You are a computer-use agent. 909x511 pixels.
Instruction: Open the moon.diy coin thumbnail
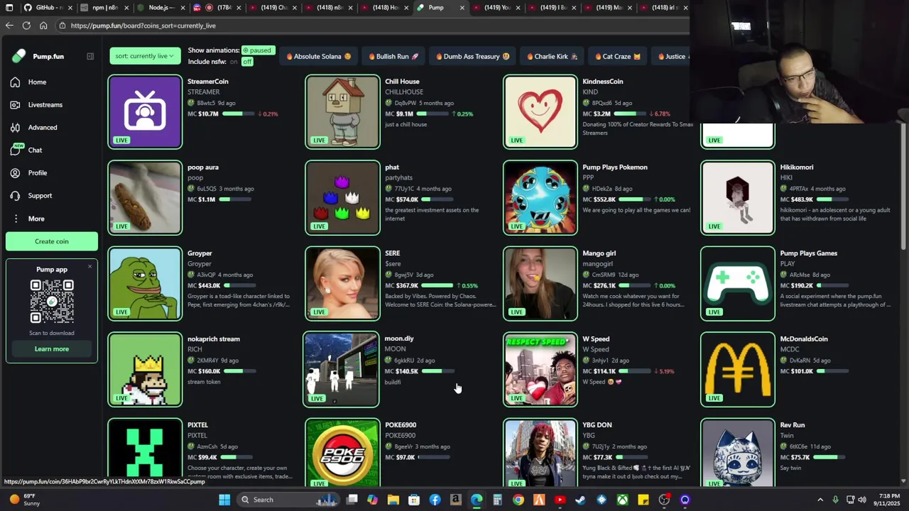pyautogui.click(x=342, y=370)
